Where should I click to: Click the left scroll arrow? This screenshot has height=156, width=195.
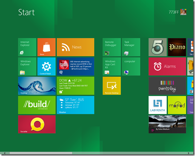pos(5,153)
